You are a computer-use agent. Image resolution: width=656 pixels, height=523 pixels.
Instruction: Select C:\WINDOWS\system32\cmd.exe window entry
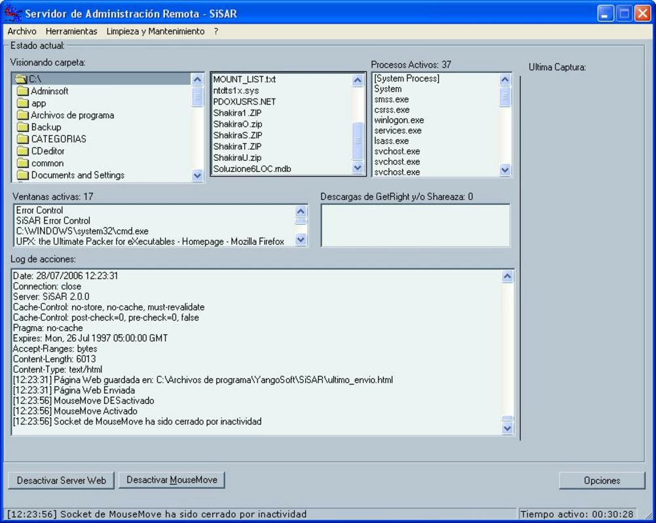pos(82,231)
